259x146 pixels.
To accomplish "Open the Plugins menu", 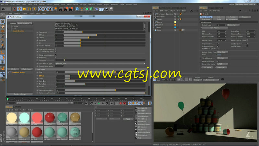I will (107, 5).
